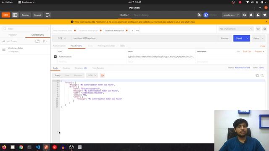Search the response body icon
The image size is (269, 151).
(262, 75)
